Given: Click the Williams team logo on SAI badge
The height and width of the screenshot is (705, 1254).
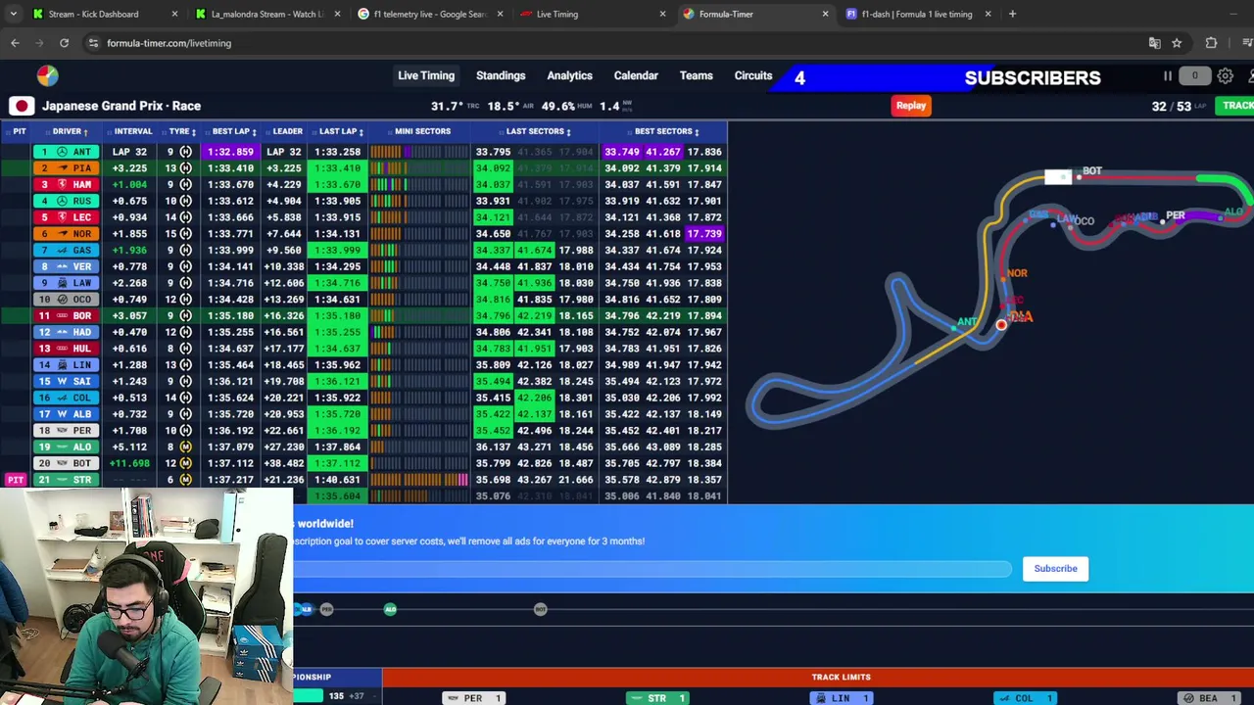Looking at the screenshot, I should tap(62, 382).
